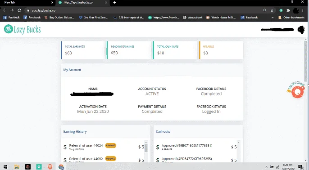Viewport: 309px width, 170px height.
Task: Open Other bookmarks folder
Action: click(291, 18)
